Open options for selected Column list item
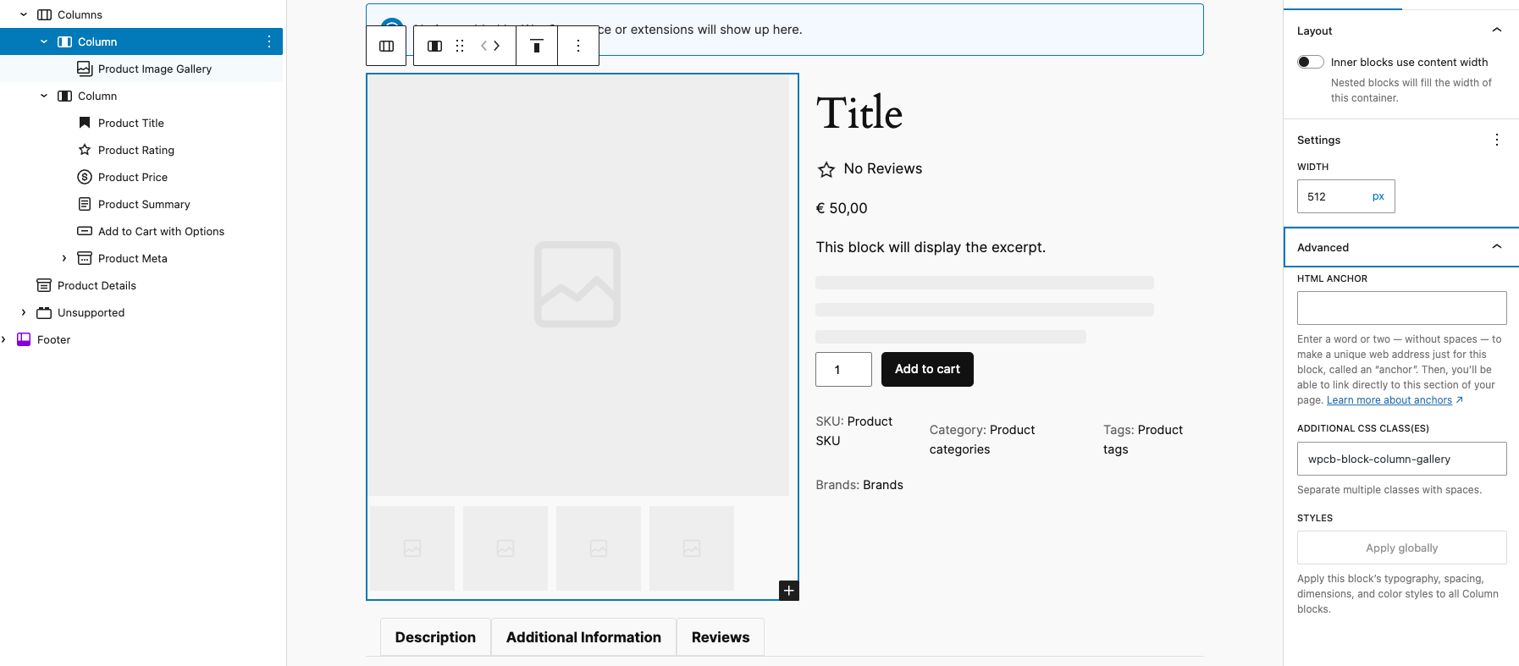This screenshot has height=666, width=1519. [269, 41]
